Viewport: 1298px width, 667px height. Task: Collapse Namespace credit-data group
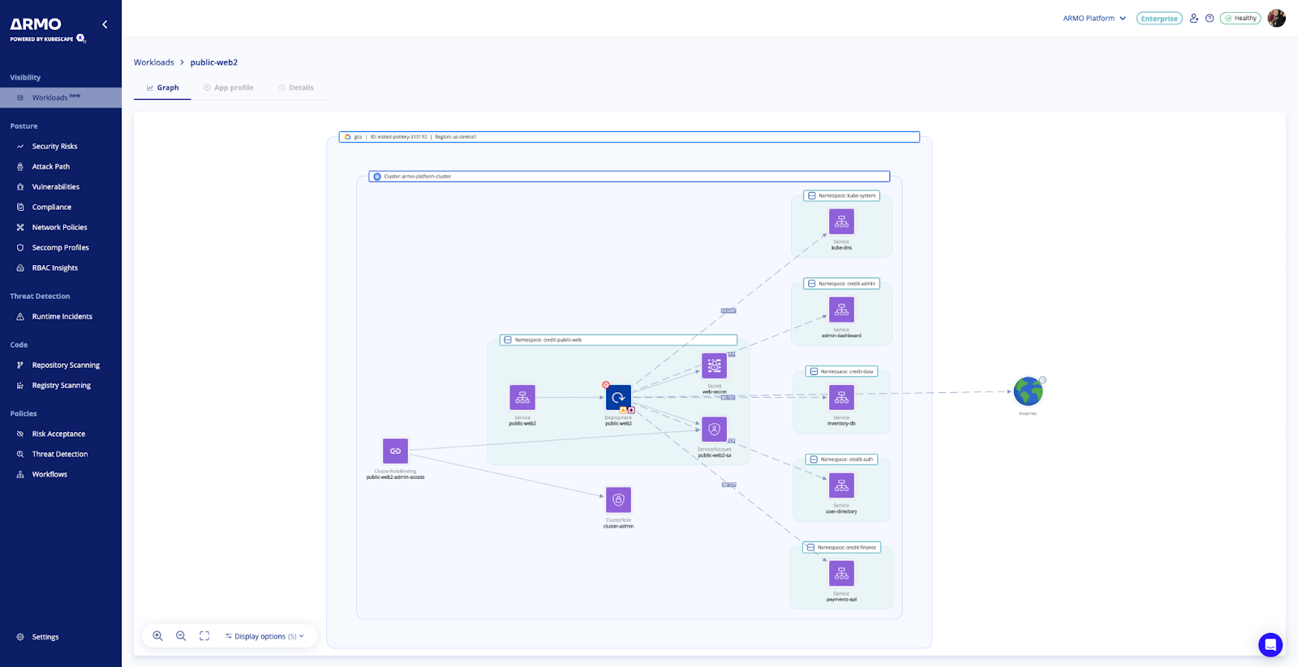pyautogui.click(x=813, y=371)
